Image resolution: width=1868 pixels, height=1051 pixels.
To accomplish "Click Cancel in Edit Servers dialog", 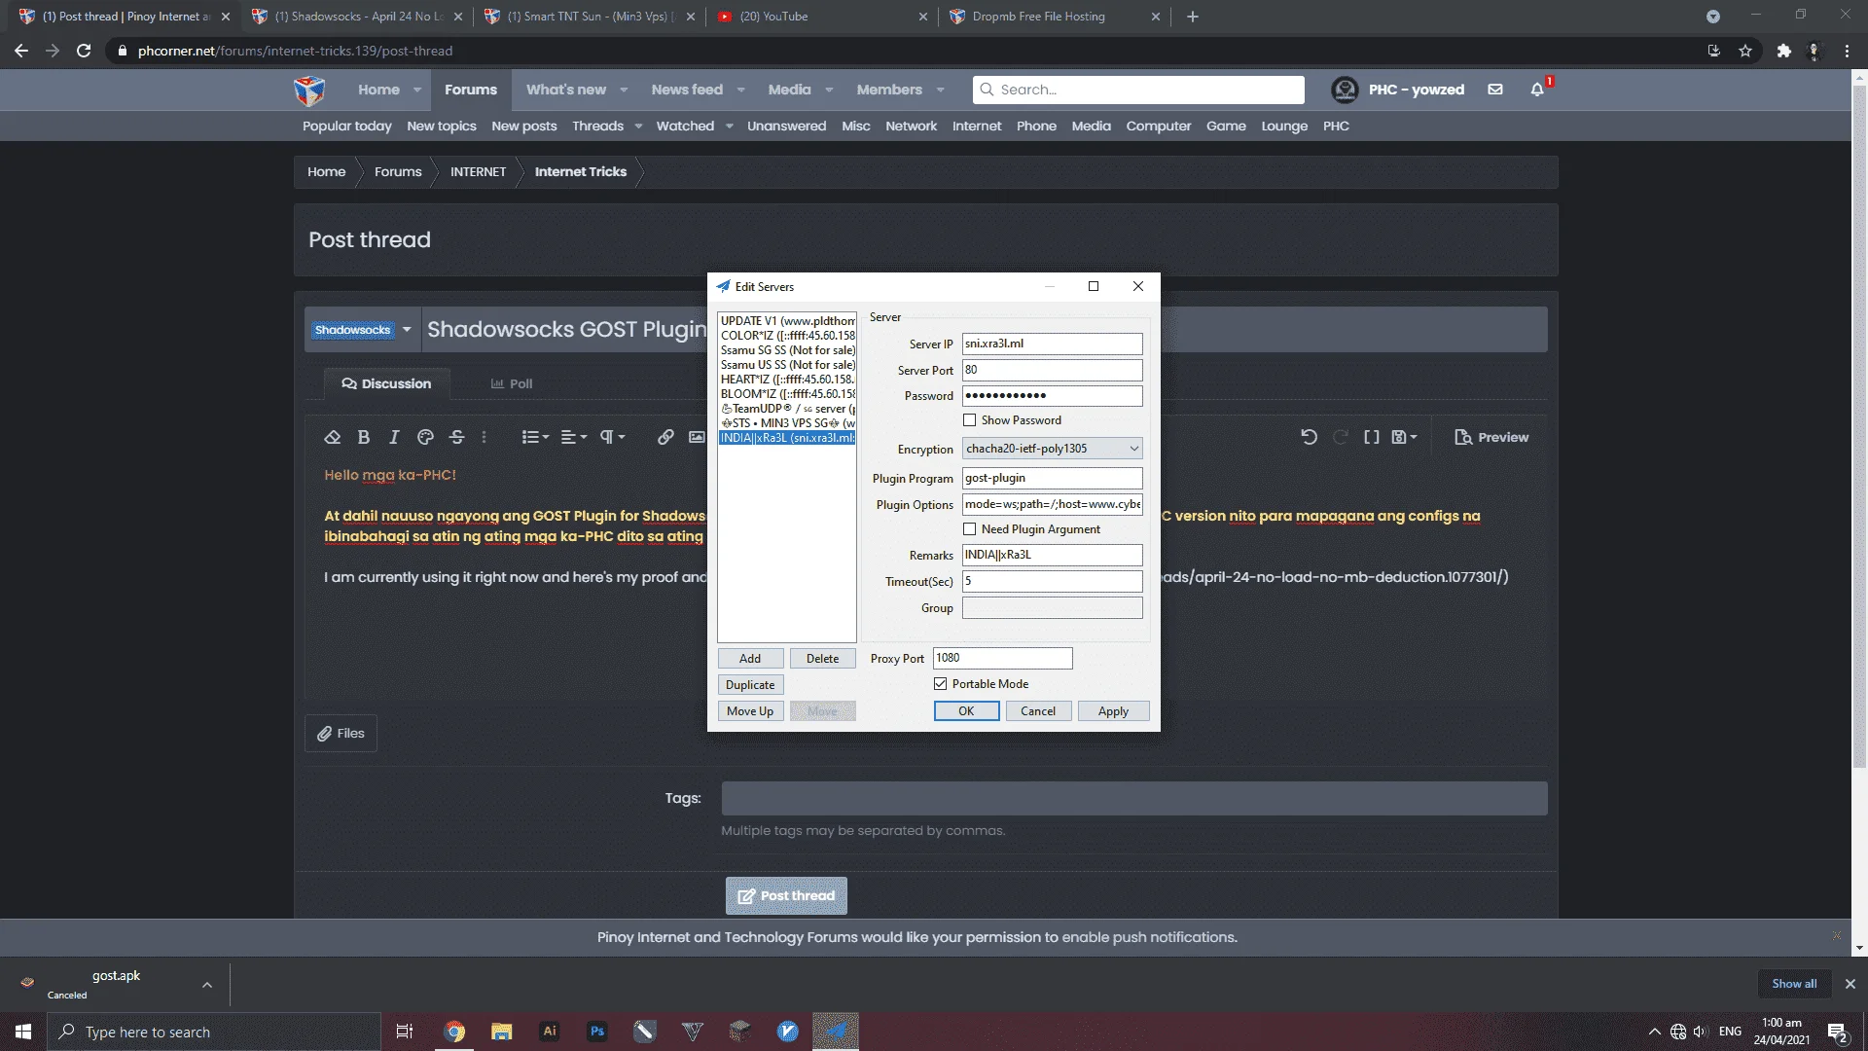I will tap(1038, 711).
